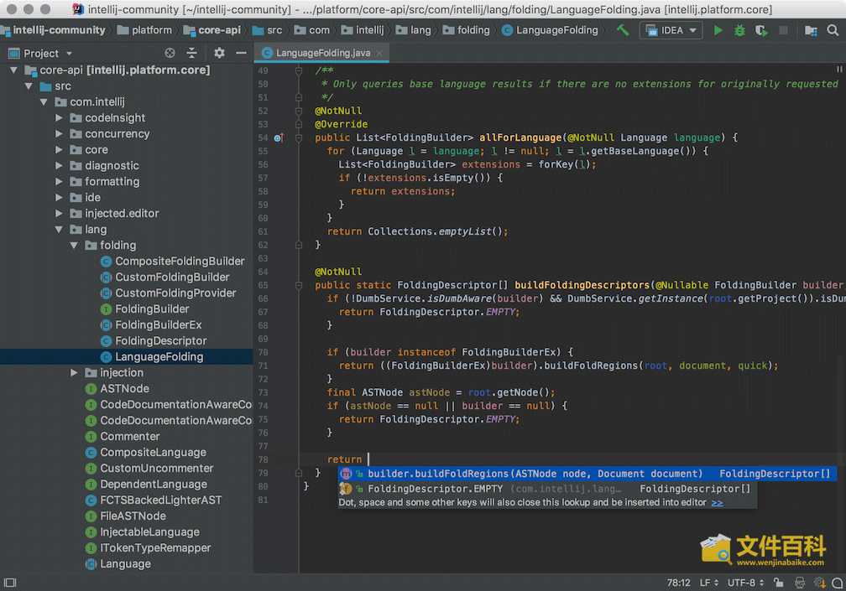This screenshot has height=591, width=846.
Task: Collapse the lang package node
Action: pyautogui.click(x=60, y=230)
